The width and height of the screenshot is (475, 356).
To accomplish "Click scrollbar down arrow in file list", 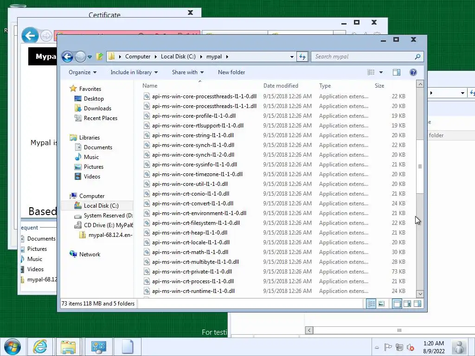I will coord(420,294).
